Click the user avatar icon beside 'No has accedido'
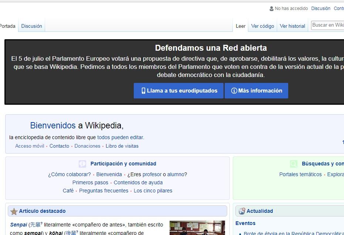Image resolution: width=344 pixels, height=235 pixels. (272, 9)
